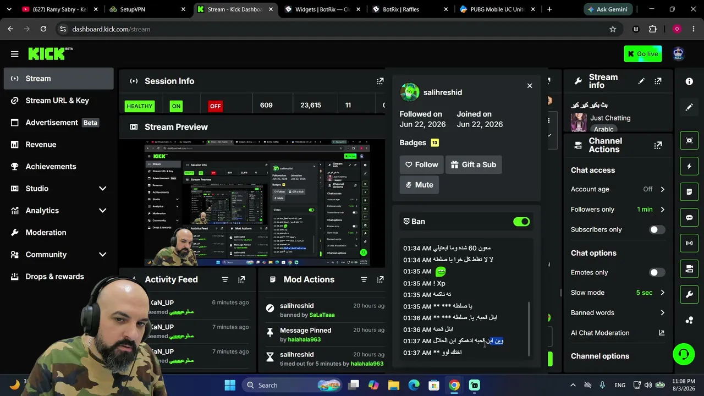Image resolution: width=704 pixels, height=396 pixels.
Task: Click salihreshid's avatar in user card
Action: [410, 92]
